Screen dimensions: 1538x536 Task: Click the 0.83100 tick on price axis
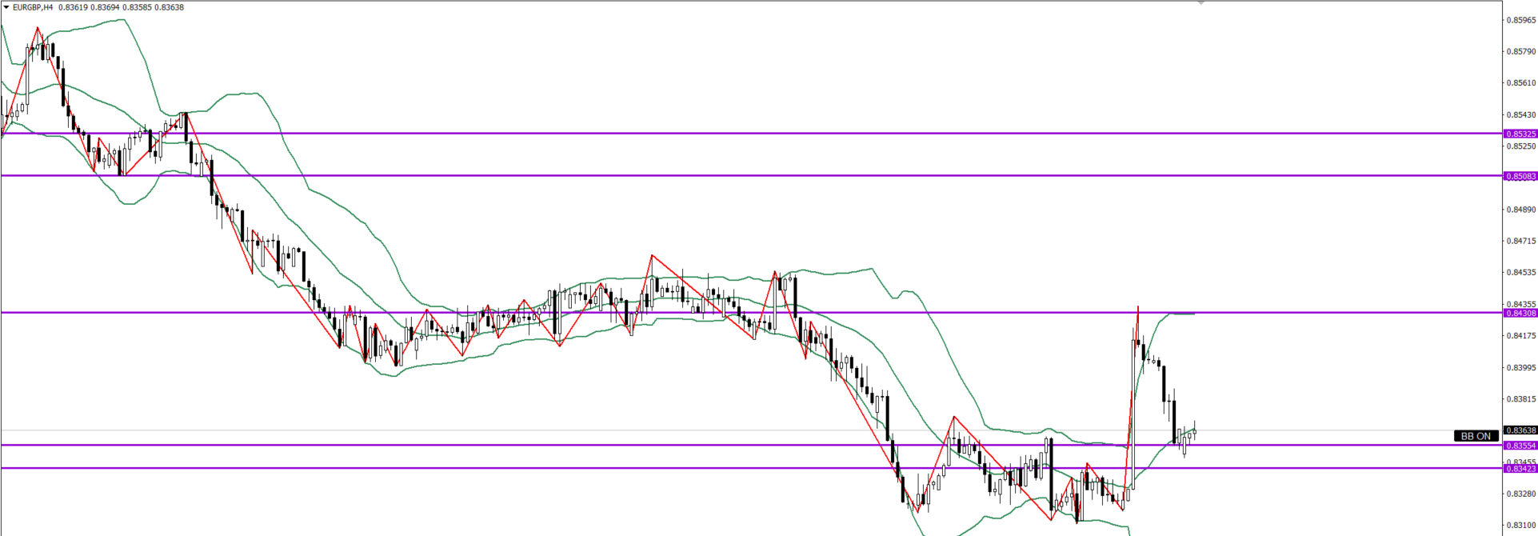coord(1520,526)
